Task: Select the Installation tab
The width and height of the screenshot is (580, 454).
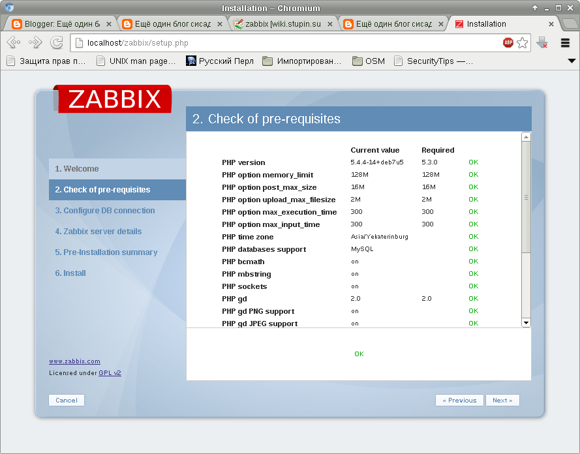Action: click(504, 24)
